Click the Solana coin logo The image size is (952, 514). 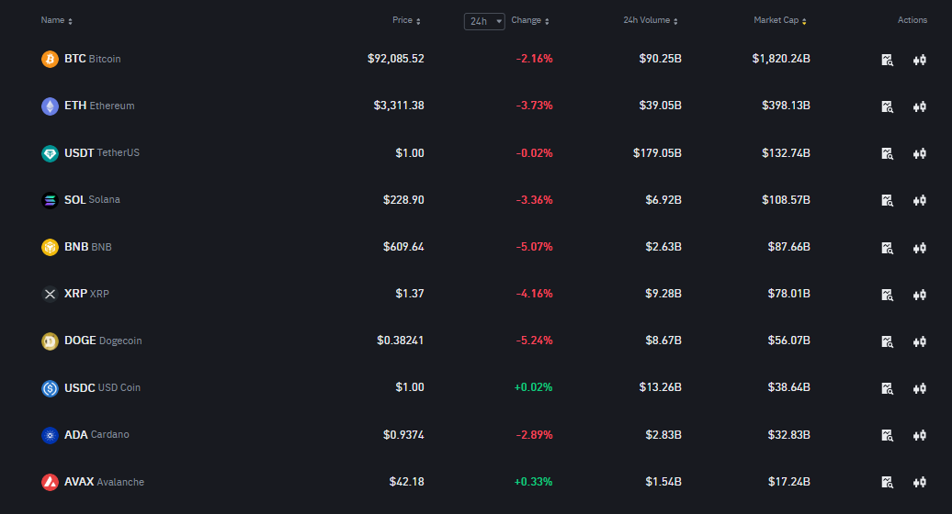pyautogui.click(x=50, y=200)
